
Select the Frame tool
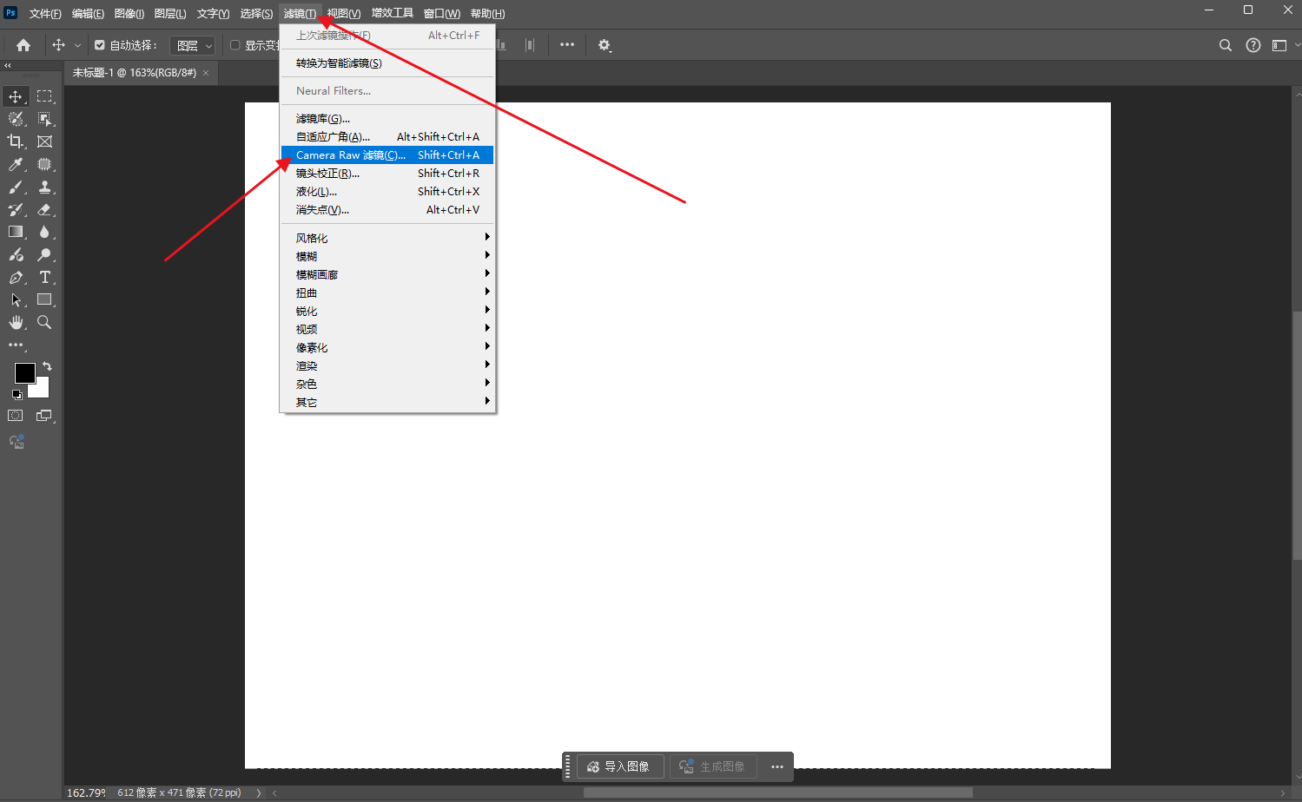tap(44, 141)
